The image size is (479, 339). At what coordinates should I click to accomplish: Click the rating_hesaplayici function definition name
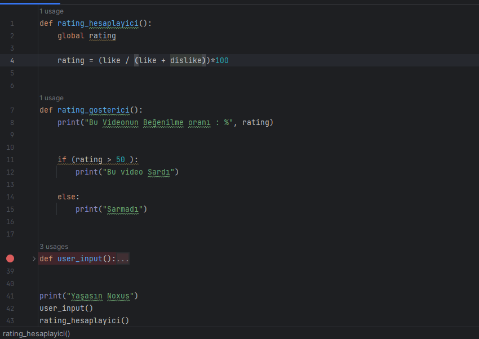(x=97, y=23)
